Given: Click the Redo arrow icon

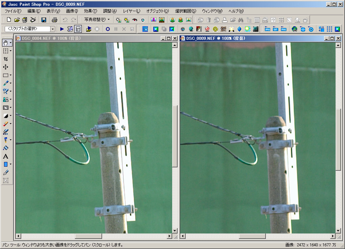Looking at the screenshot, I should 73,20.
